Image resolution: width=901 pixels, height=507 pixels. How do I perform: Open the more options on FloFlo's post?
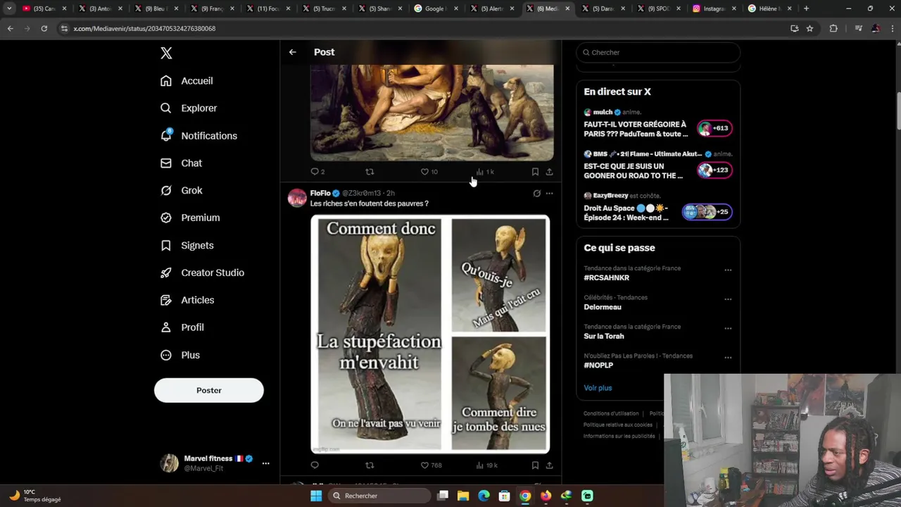[549, 194]
